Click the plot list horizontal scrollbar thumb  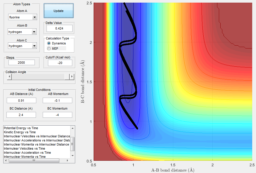pos(34,161)
